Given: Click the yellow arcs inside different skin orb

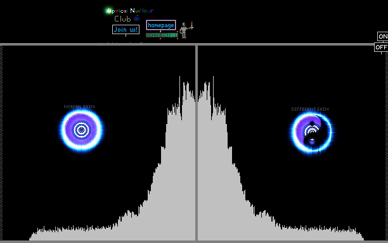Looking at the screenshot, I should coord(311,129).
